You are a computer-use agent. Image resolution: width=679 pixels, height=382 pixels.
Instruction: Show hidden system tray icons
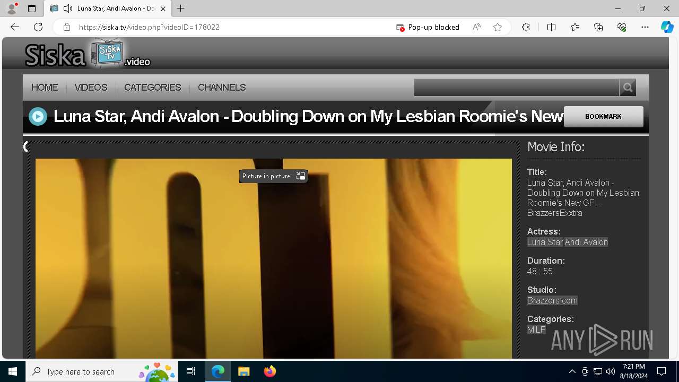coord(572,371)
